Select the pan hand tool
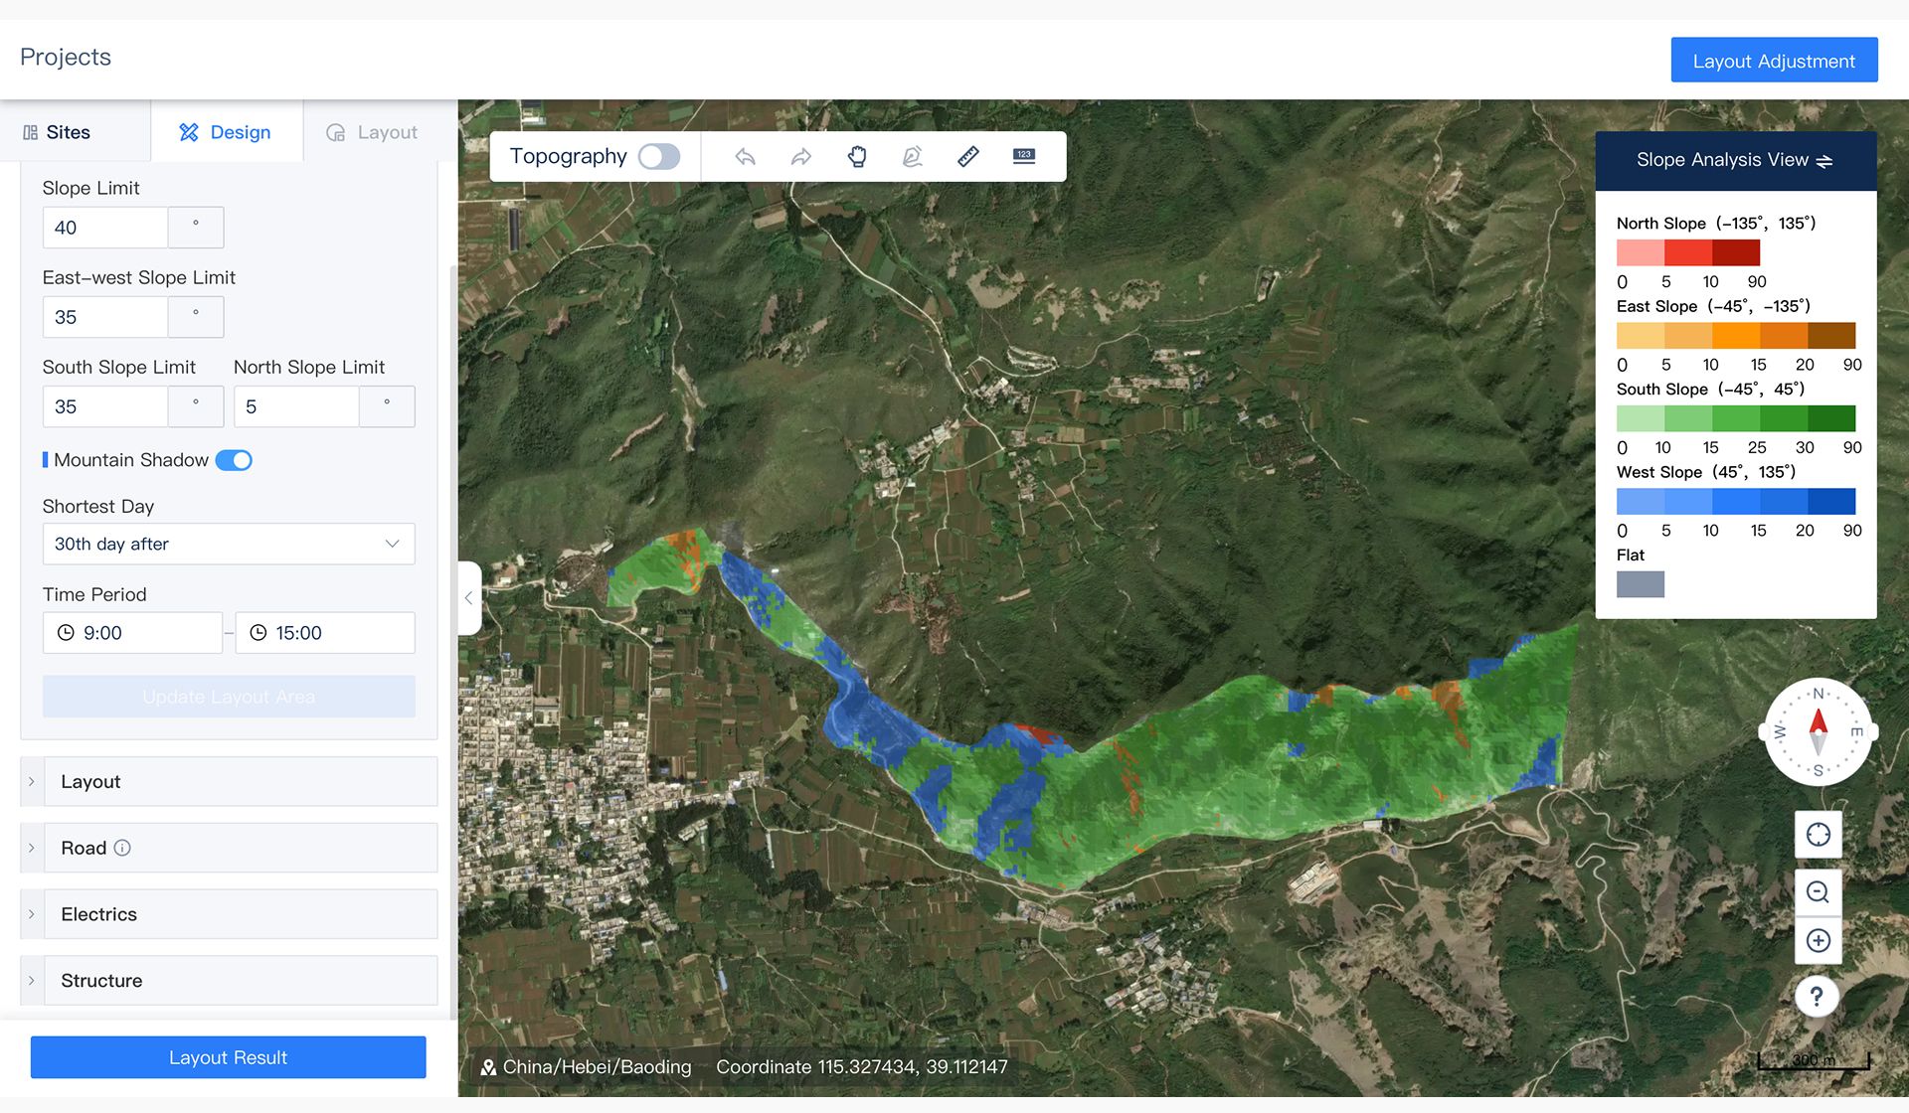The height and width of the screenshot is (1113, 1909). point(857,156)
